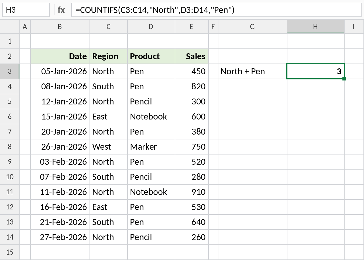Click date cell 27-Feb-2026
Image resolution: width=364 pixels, height=260 pixels.
click(60, 237)
